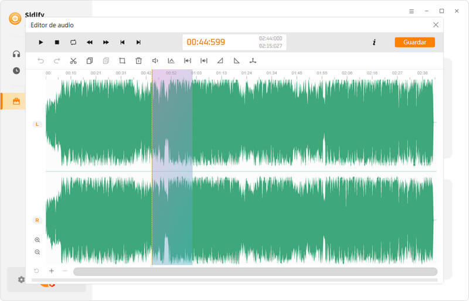Select the left channel L label

coord(37,124)
